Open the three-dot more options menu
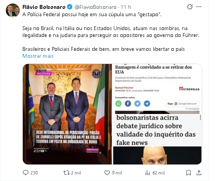 point(199,7)
